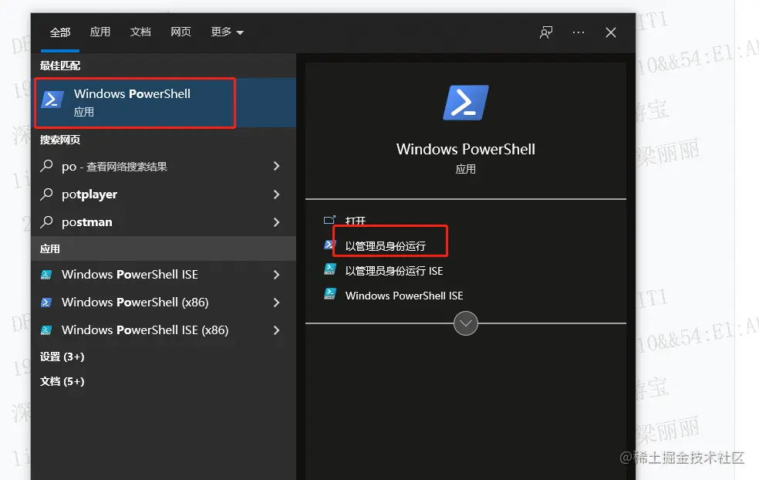Click search icon next to postman
This screenshot has height=480, width=759.
coord(46,221)
